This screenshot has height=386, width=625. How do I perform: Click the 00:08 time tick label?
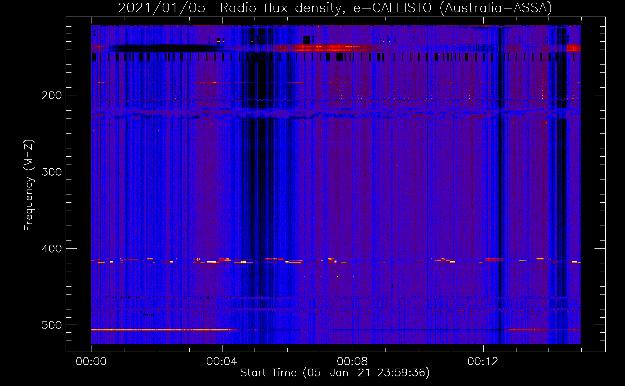(x=352, y=362)
